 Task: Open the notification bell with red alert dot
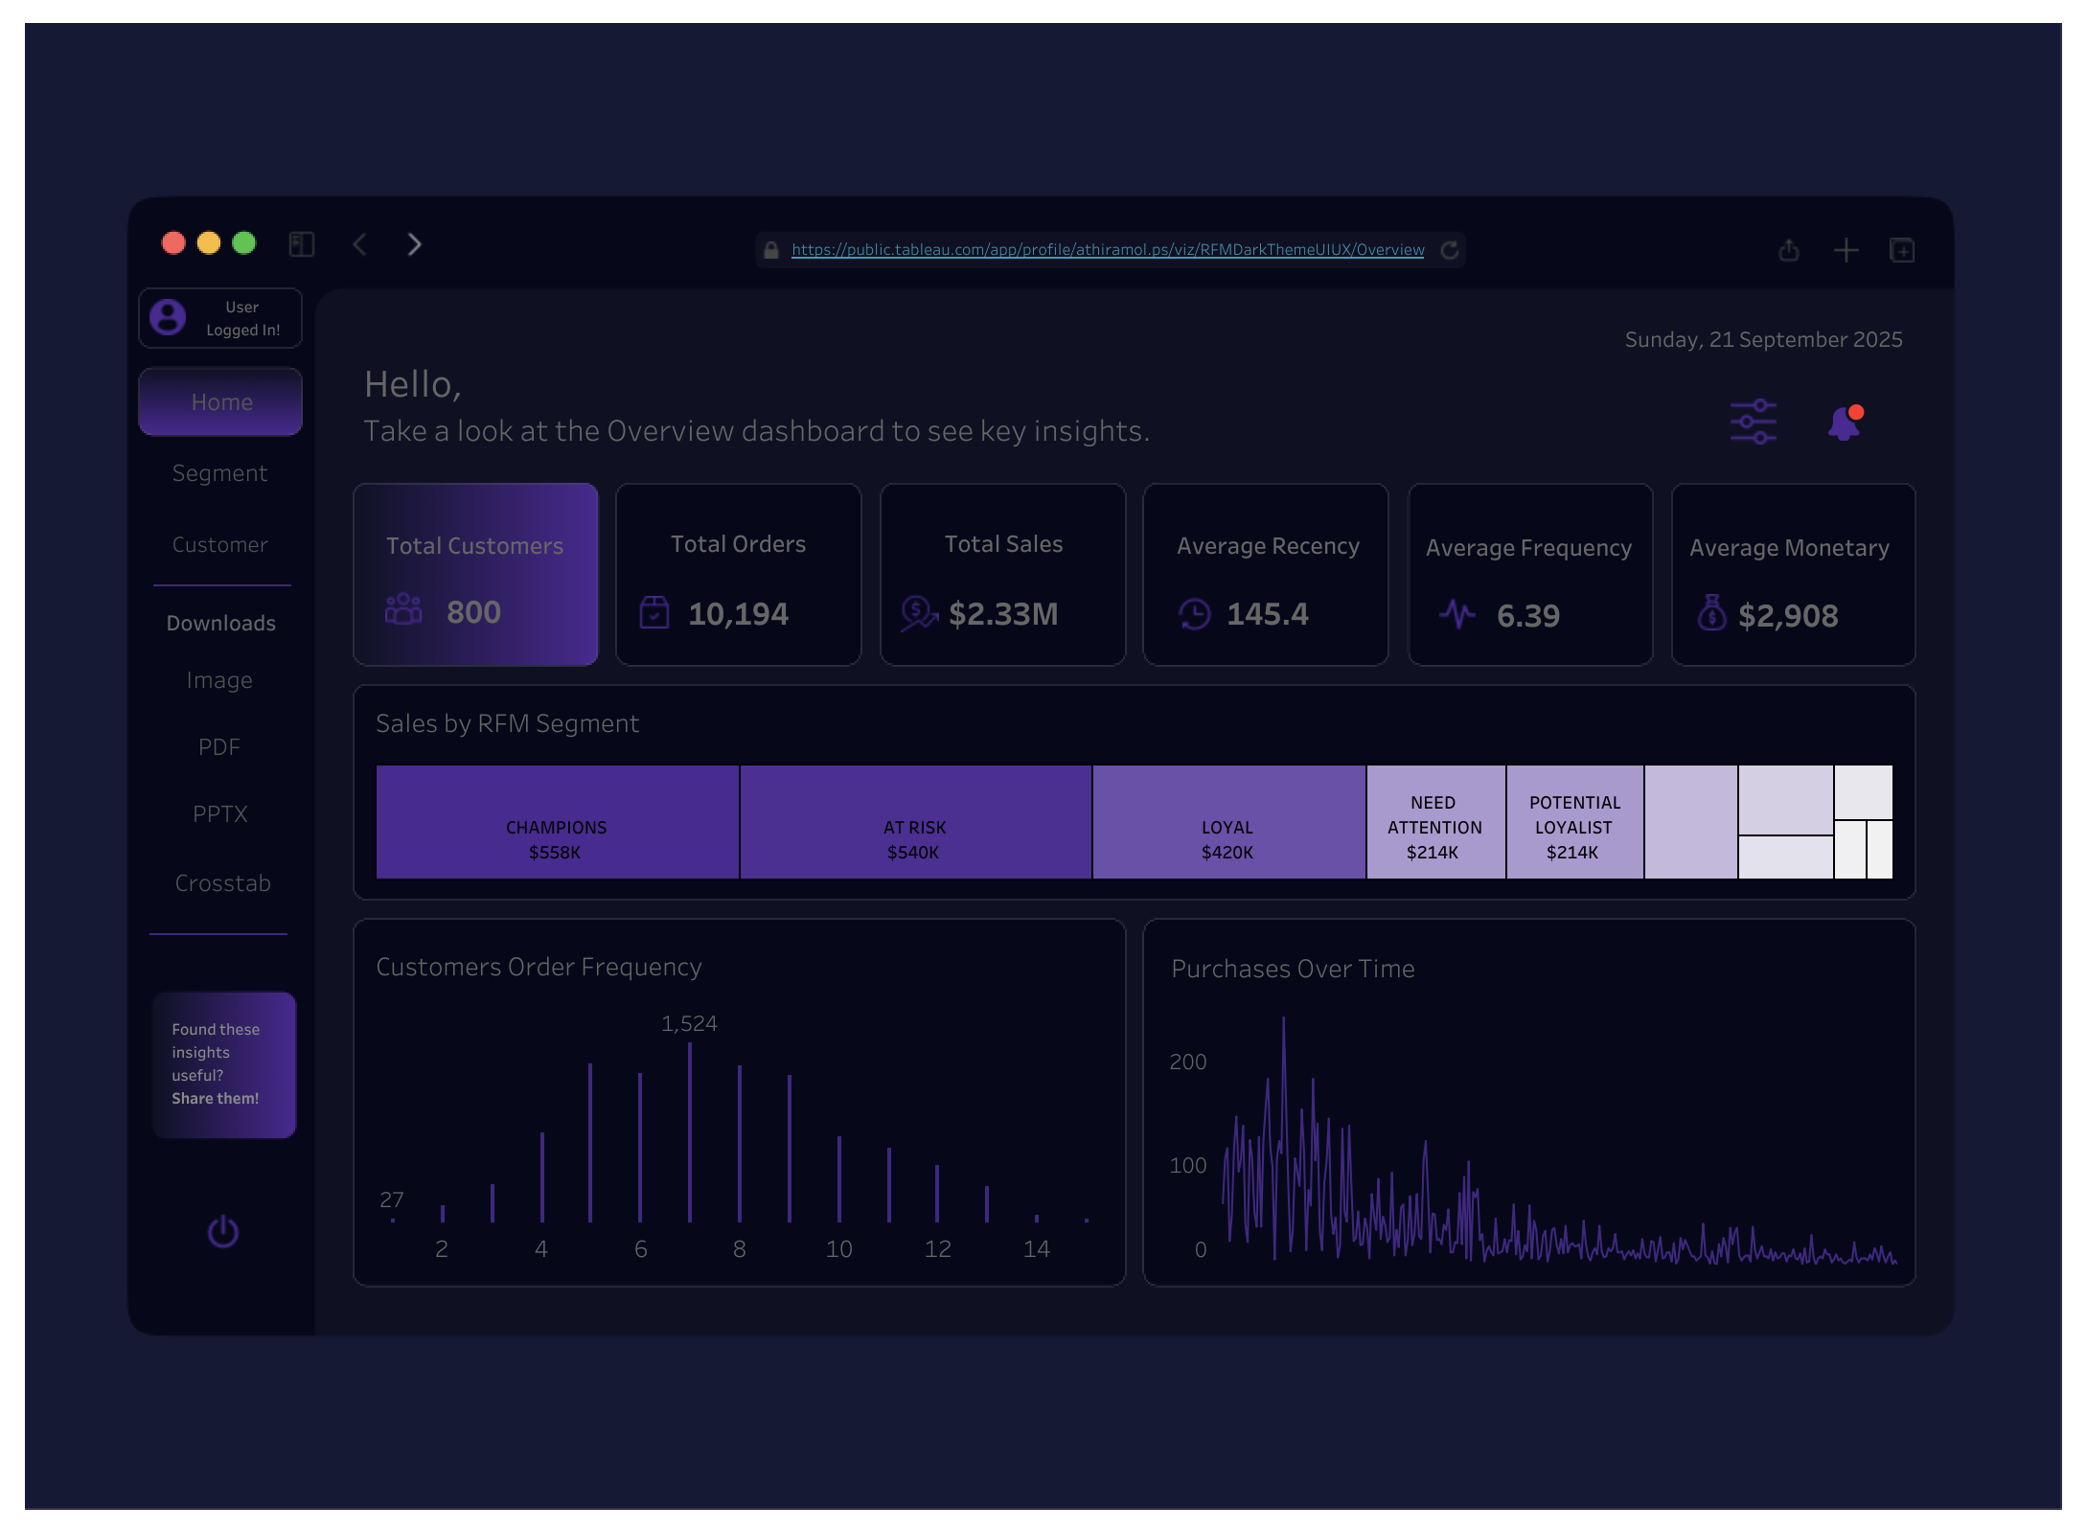[1843, 422]
